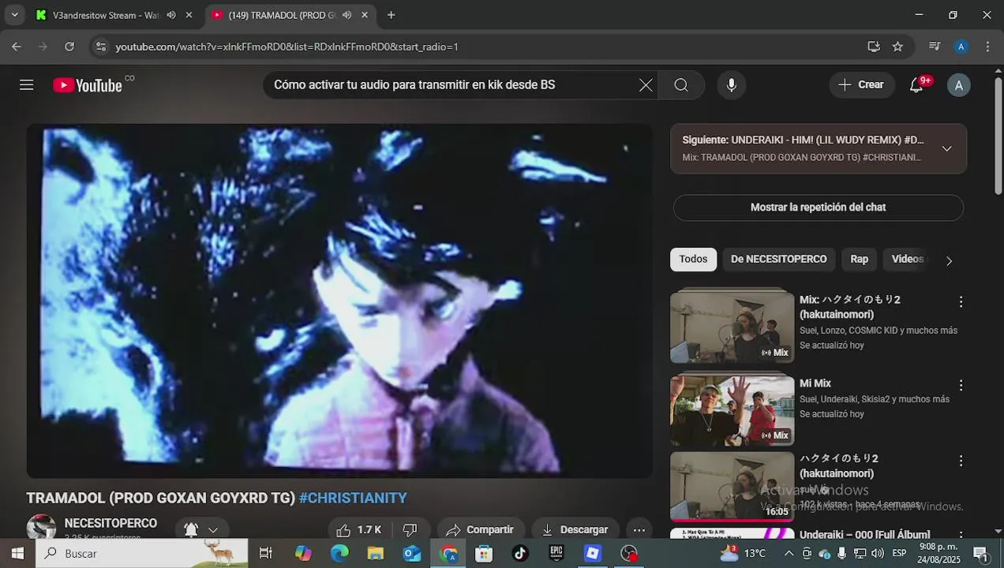Open the NECESITOPERCO channel name

click(111, 524)
